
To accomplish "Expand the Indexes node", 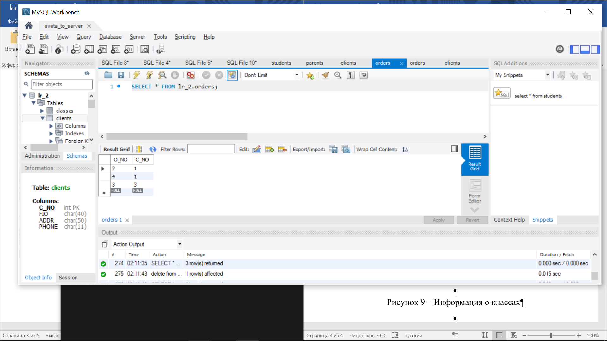I will coord(51,134).
